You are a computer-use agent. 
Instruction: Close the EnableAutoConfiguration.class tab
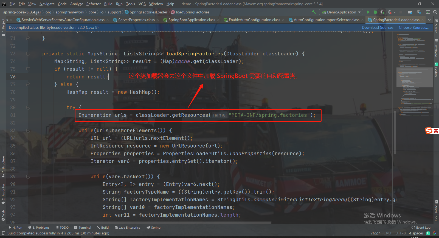283,20
